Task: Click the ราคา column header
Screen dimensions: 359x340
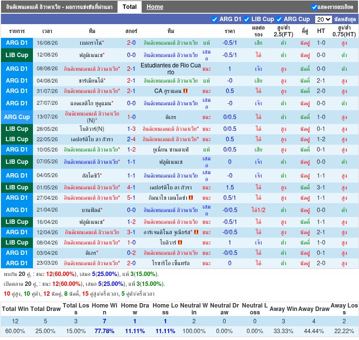Action: [x=230, y=31]
